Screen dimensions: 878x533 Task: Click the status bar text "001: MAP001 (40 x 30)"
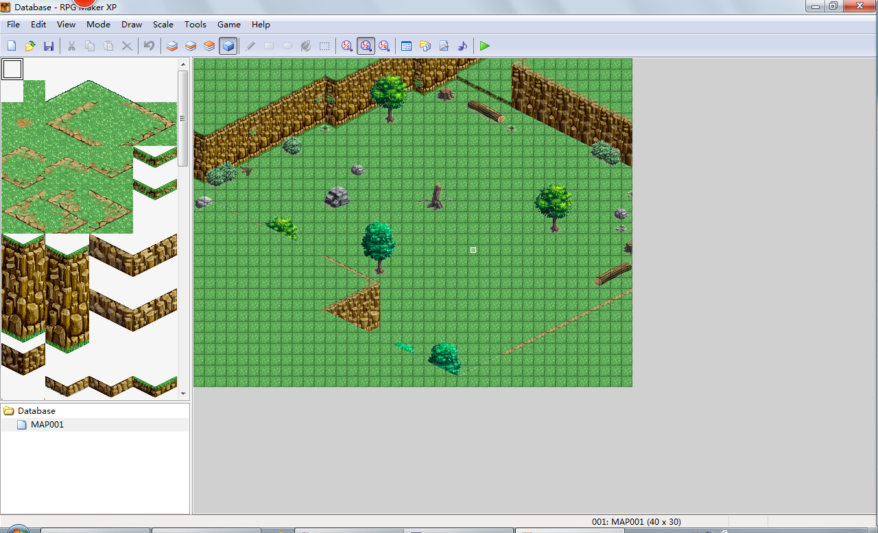click(637, 522)
